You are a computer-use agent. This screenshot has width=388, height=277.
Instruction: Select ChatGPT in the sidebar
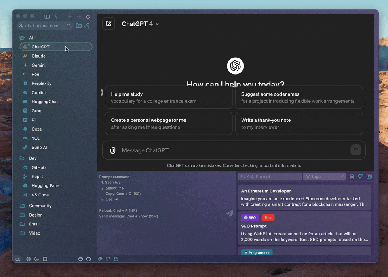(x=56, y=47)
